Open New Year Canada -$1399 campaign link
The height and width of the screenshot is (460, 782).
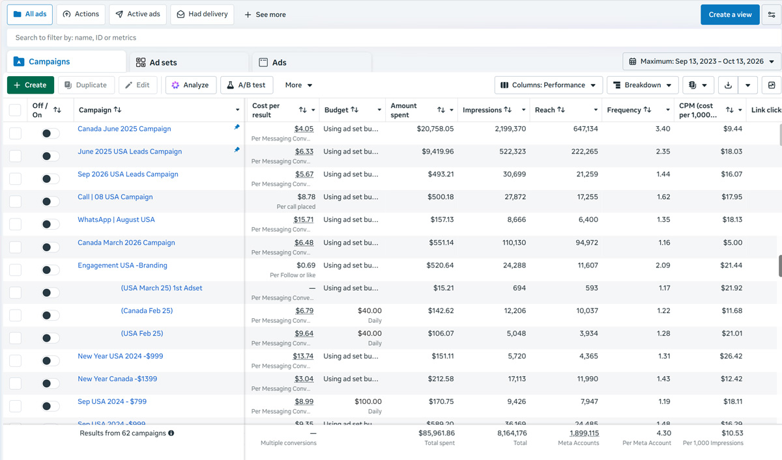[117, 379]
